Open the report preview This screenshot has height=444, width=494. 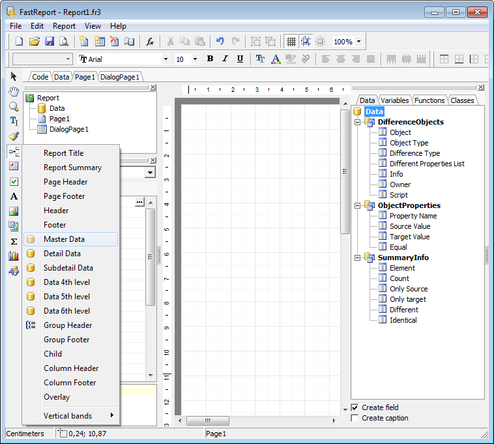click(65, 41)
